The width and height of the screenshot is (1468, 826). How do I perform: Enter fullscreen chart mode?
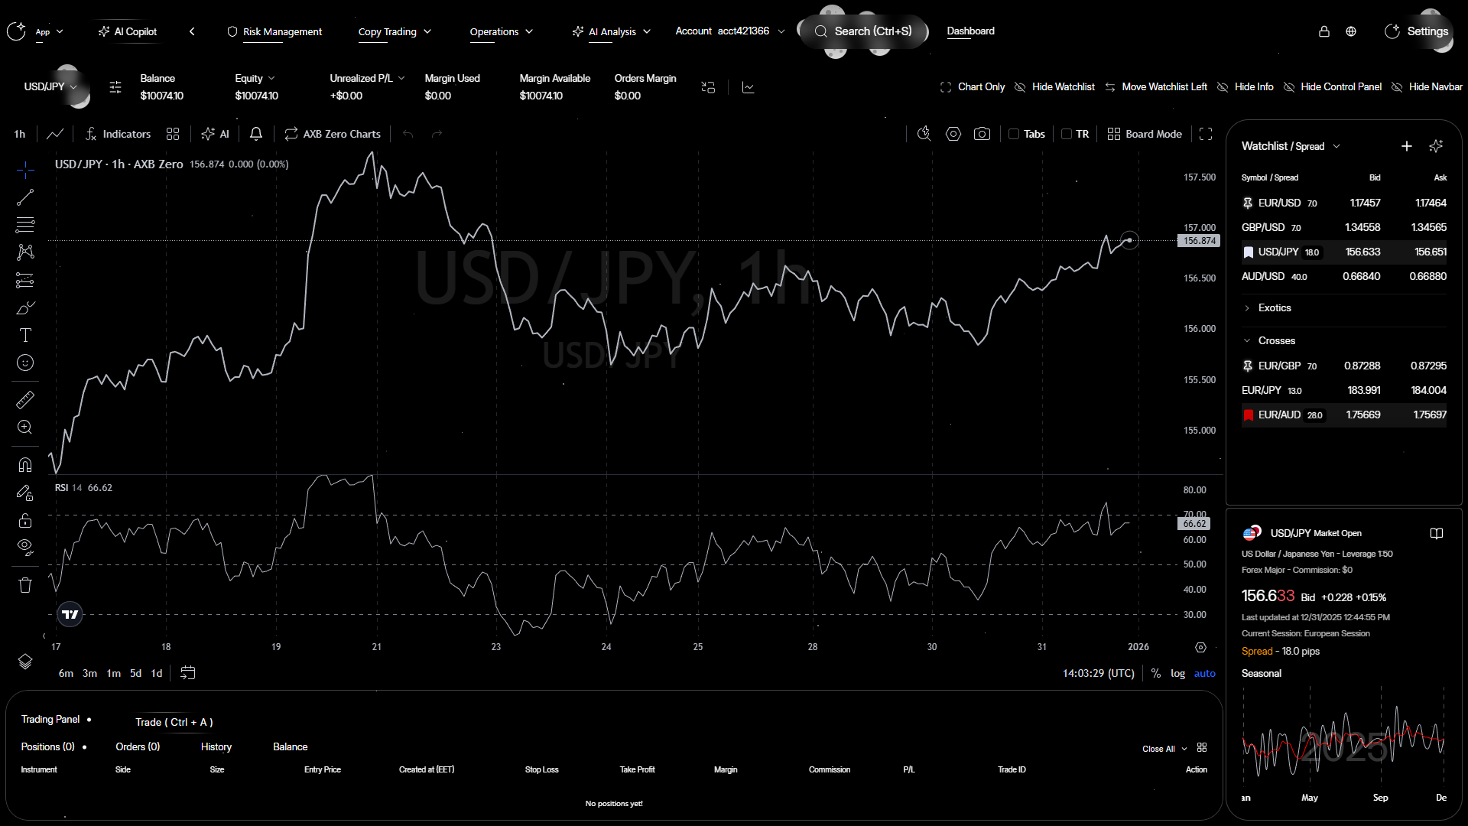[1206, 134]
